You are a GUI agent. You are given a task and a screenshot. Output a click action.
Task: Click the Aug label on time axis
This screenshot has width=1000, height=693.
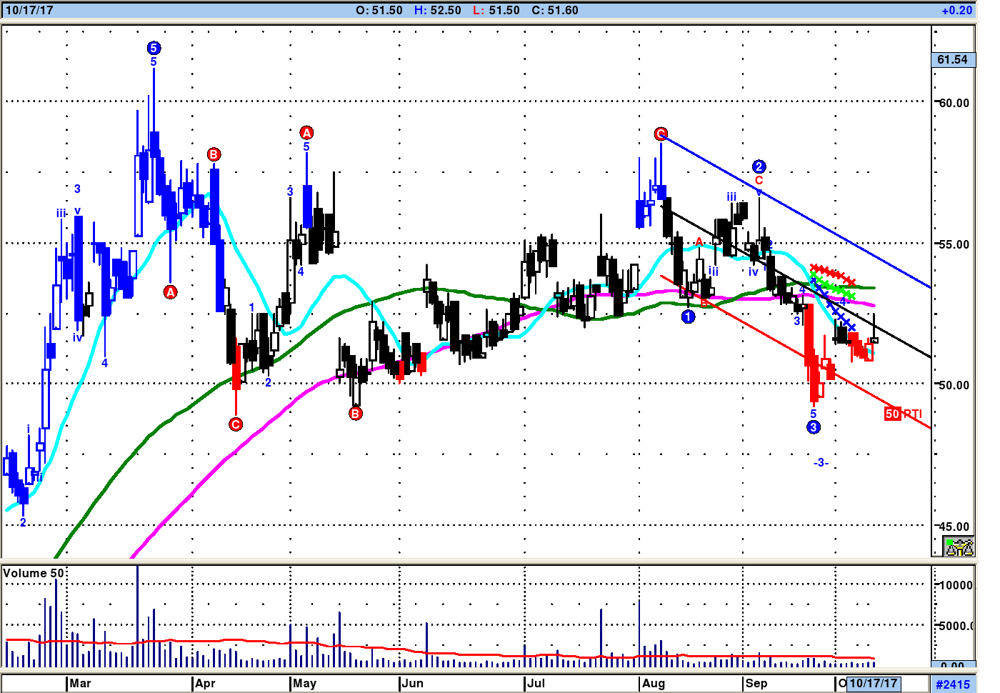[x=653, y=683]
